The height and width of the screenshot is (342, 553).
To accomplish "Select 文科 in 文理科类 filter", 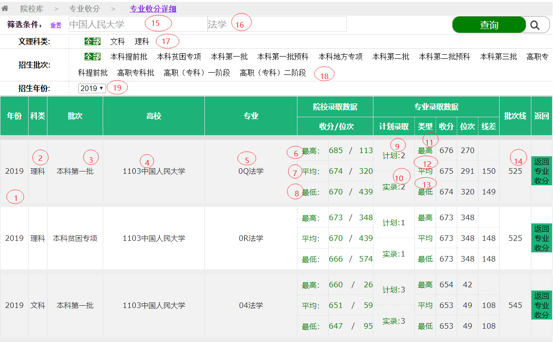I will point(117,41).
